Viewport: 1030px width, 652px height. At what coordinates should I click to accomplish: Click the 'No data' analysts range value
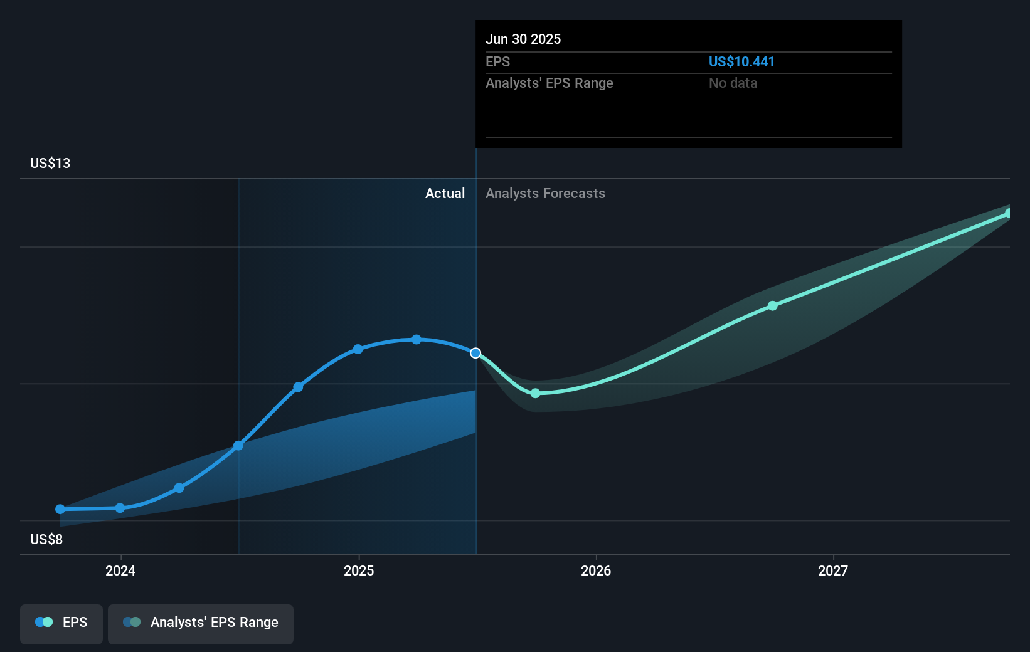(x=733, y=83)
